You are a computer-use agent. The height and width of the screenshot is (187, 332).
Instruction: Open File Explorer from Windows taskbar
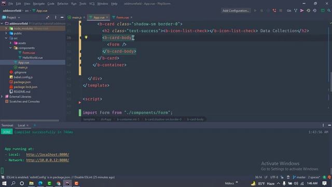click(31, 183)
